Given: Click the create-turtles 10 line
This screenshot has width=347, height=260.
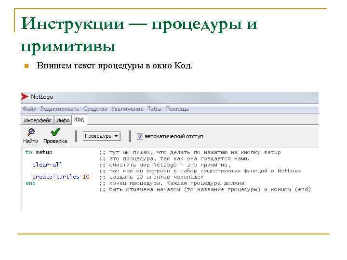Looking at the screenshot, I should click(61, 177).
